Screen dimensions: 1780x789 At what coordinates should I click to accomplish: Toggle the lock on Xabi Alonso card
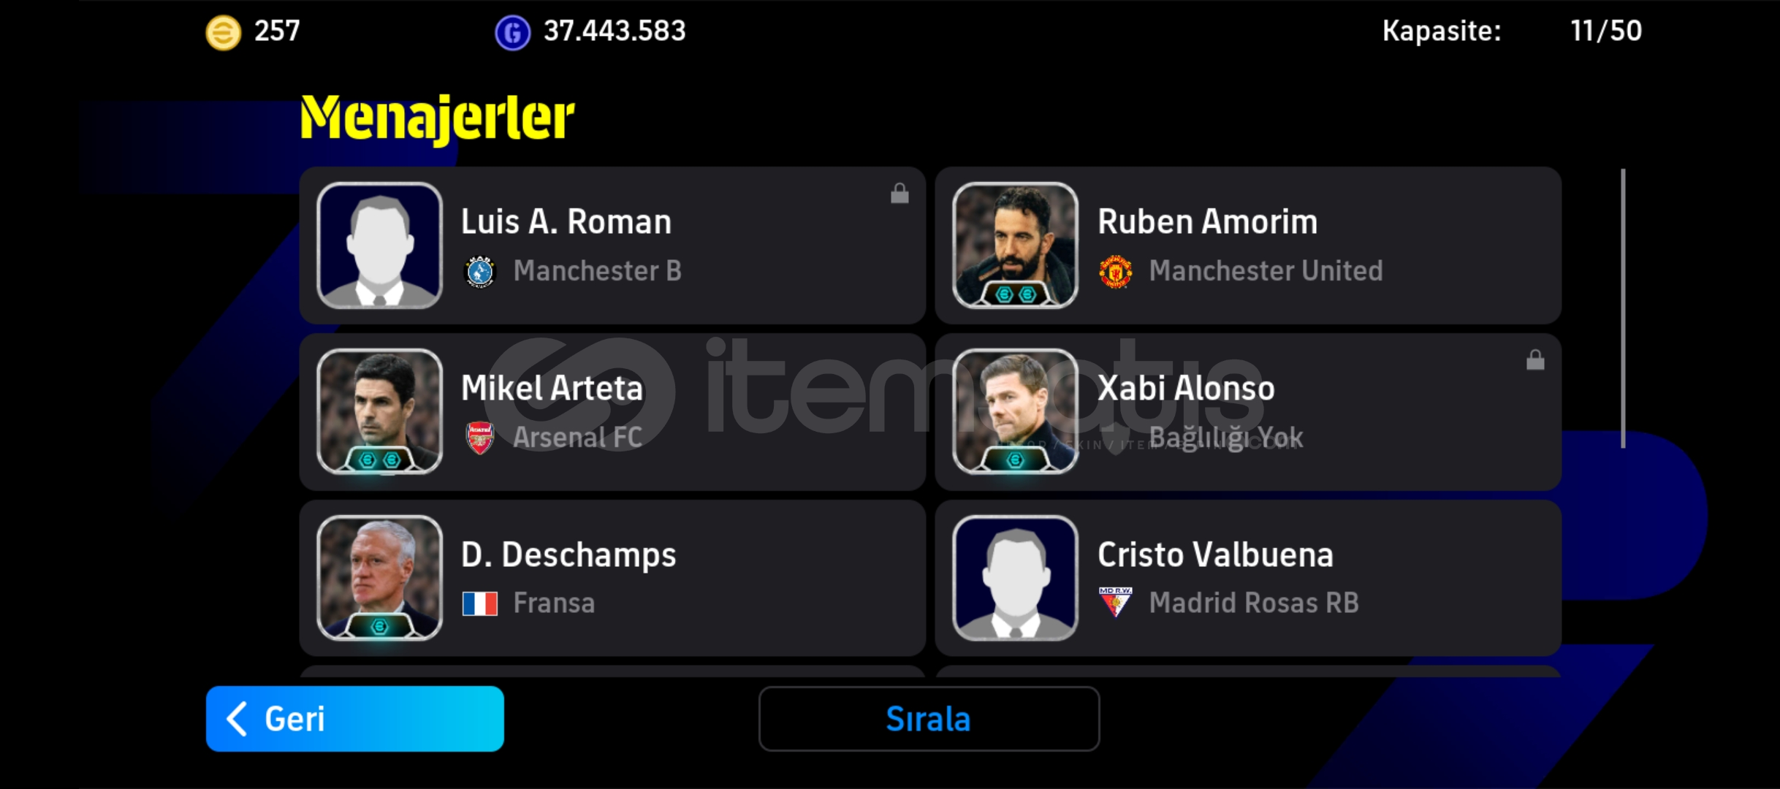1535,359
